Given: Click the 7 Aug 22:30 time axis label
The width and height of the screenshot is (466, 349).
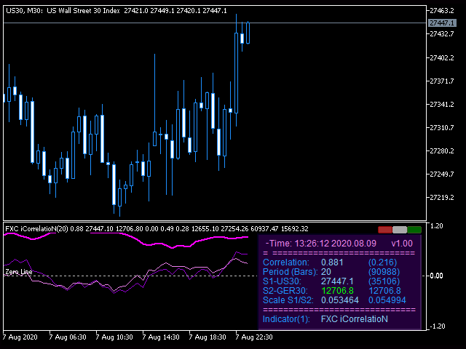Looking at the screenshot, I should (255, 337).
